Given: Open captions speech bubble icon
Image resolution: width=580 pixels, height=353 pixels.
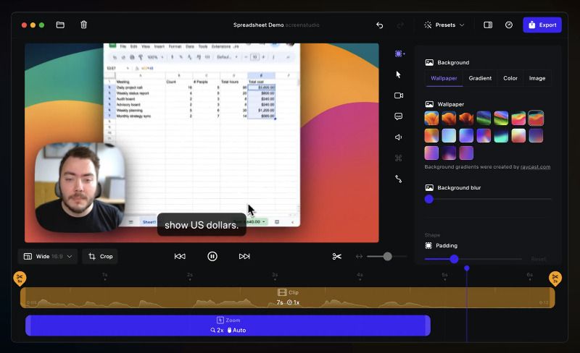Looking at the screenshot, I should click(398, 116).
